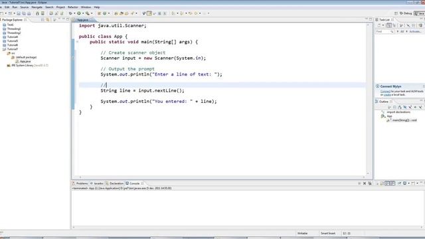The height and width of the screenshot is (239, 425).
Task: Click Pin Console icon
Action: (x=400, y=183)
